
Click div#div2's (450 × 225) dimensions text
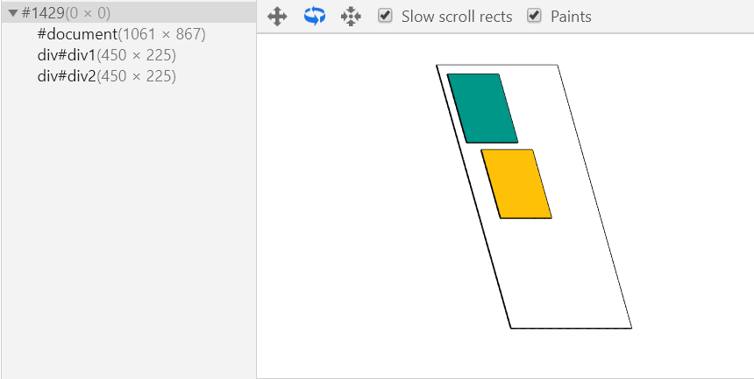click(136, 76)
